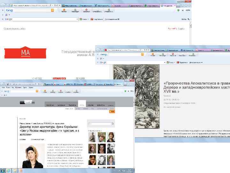Open the Windows Start button

[x=3, y=171]
